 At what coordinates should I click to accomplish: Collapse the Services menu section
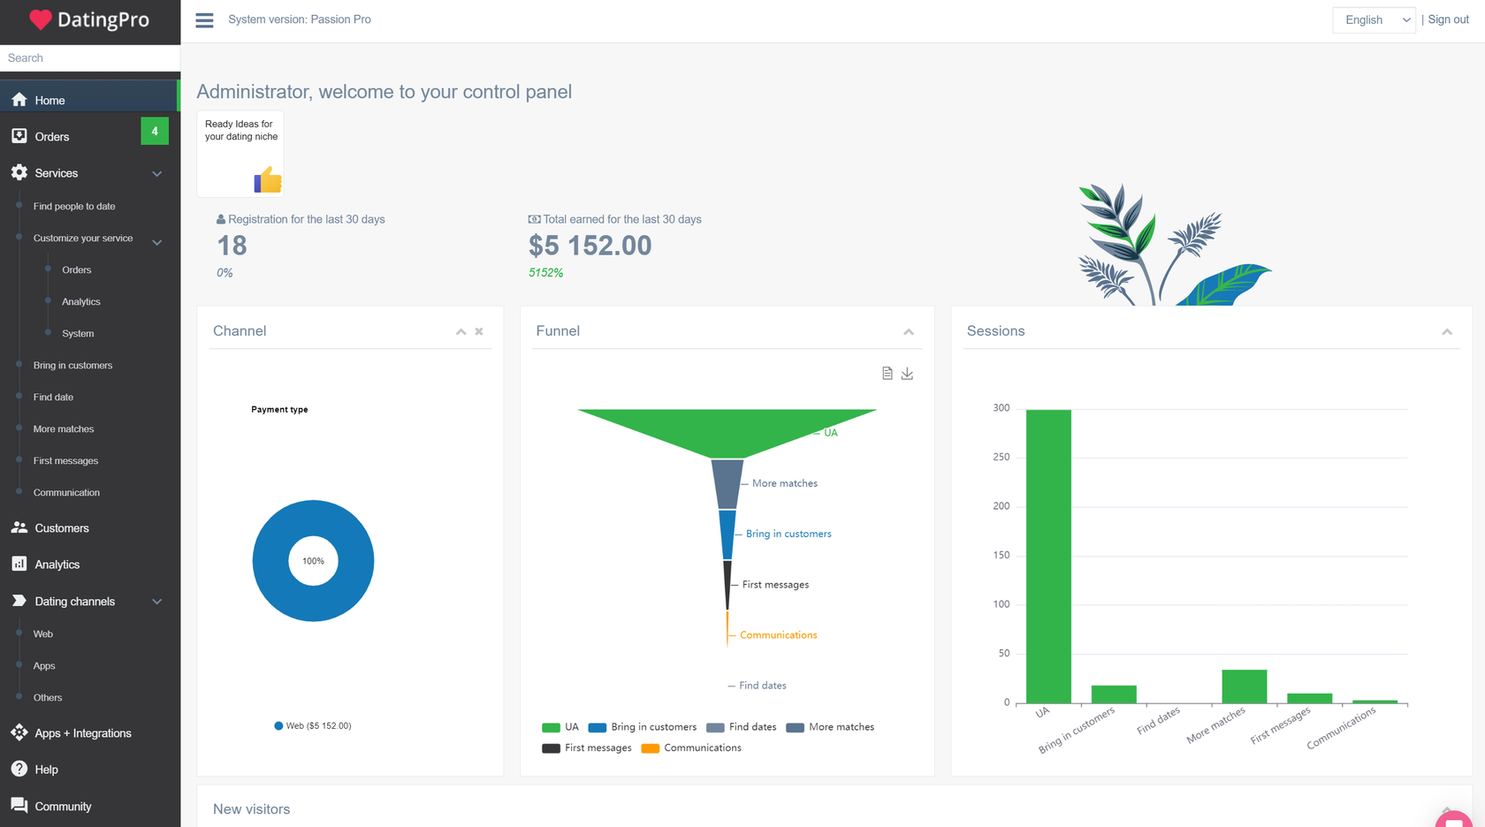coord(156,174)
